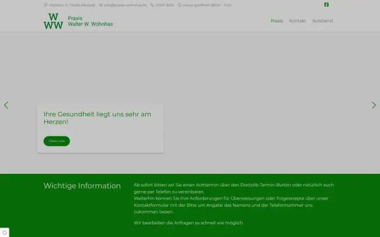Click the envelope email icon
380x237 pixels.
pos(101,5)
